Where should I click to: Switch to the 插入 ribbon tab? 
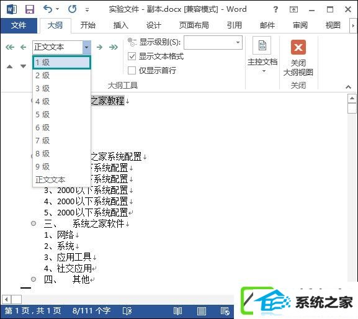point(121,25)
